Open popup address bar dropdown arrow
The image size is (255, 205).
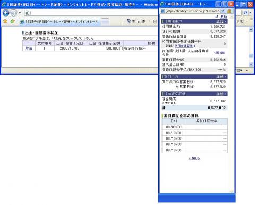[x=223, y=11]
